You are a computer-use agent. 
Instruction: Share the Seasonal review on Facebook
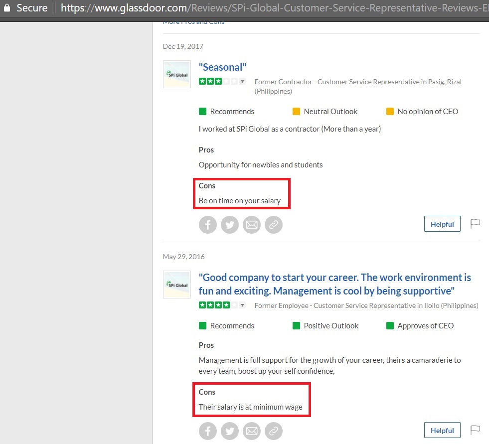click(208, 225)
